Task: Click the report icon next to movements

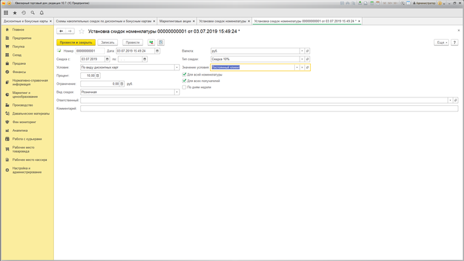Action: click(160, 42)
